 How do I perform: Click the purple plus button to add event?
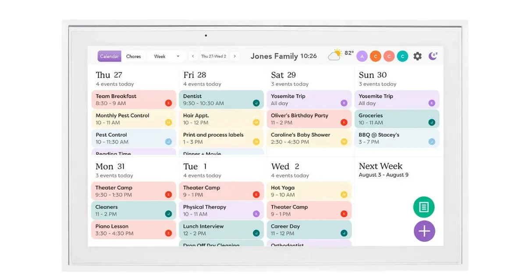coord(424,231)
